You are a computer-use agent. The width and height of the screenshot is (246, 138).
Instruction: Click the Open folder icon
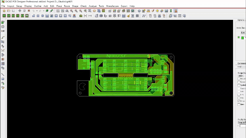tap(9, 11)
